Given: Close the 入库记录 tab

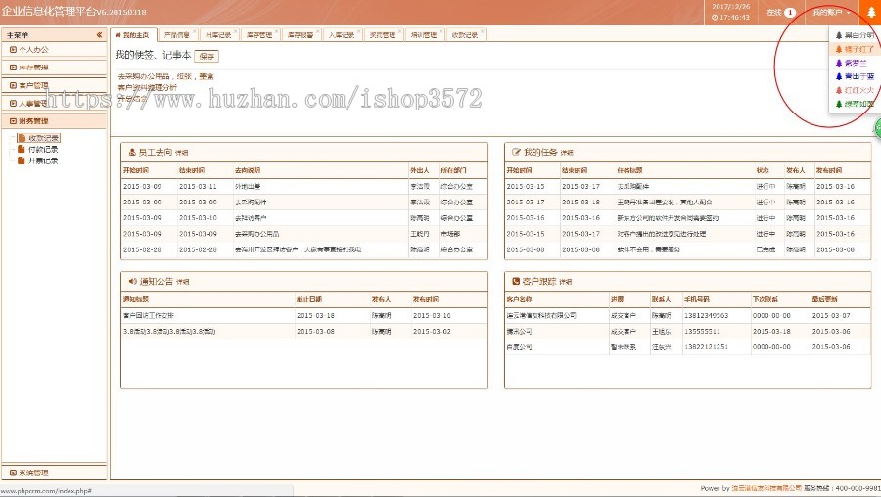Looking at the screenshot, I should 358,31.
